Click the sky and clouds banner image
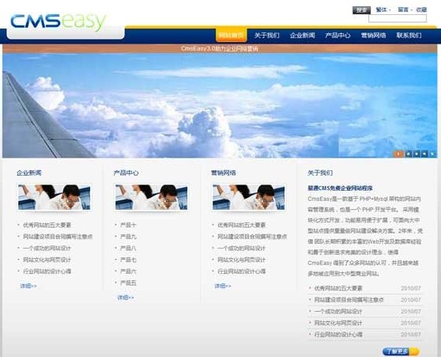The image size is (441, 357). pos(220,105)
